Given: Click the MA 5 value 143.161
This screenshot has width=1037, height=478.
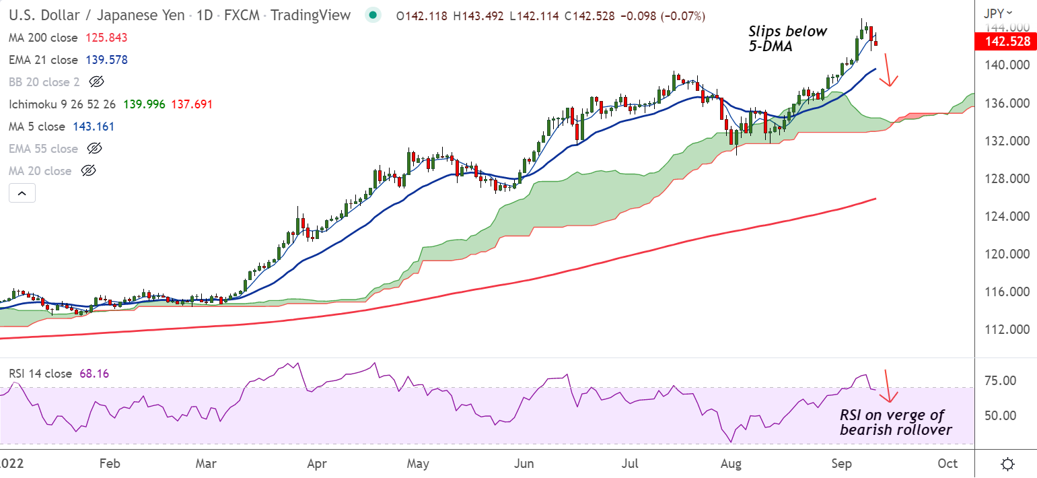Looking at the screenshot, I should pyautogui.click(x=94, y=127).
